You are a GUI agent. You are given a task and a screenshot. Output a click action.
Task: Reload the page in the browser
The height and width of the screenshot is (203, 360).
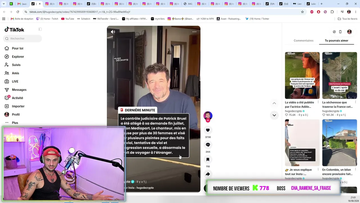tap(18, 12)
